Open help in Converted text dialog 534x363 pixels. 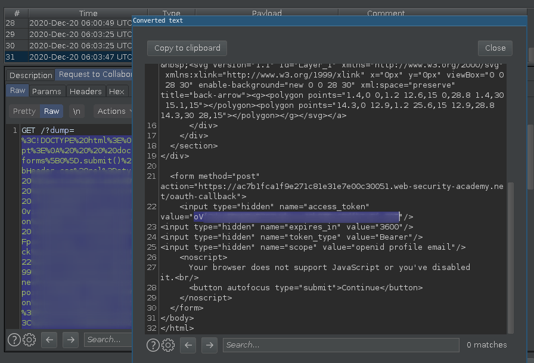(153, 345)
